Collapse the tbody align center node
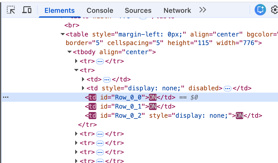This screenshot has width=278, height=163. 69,52
